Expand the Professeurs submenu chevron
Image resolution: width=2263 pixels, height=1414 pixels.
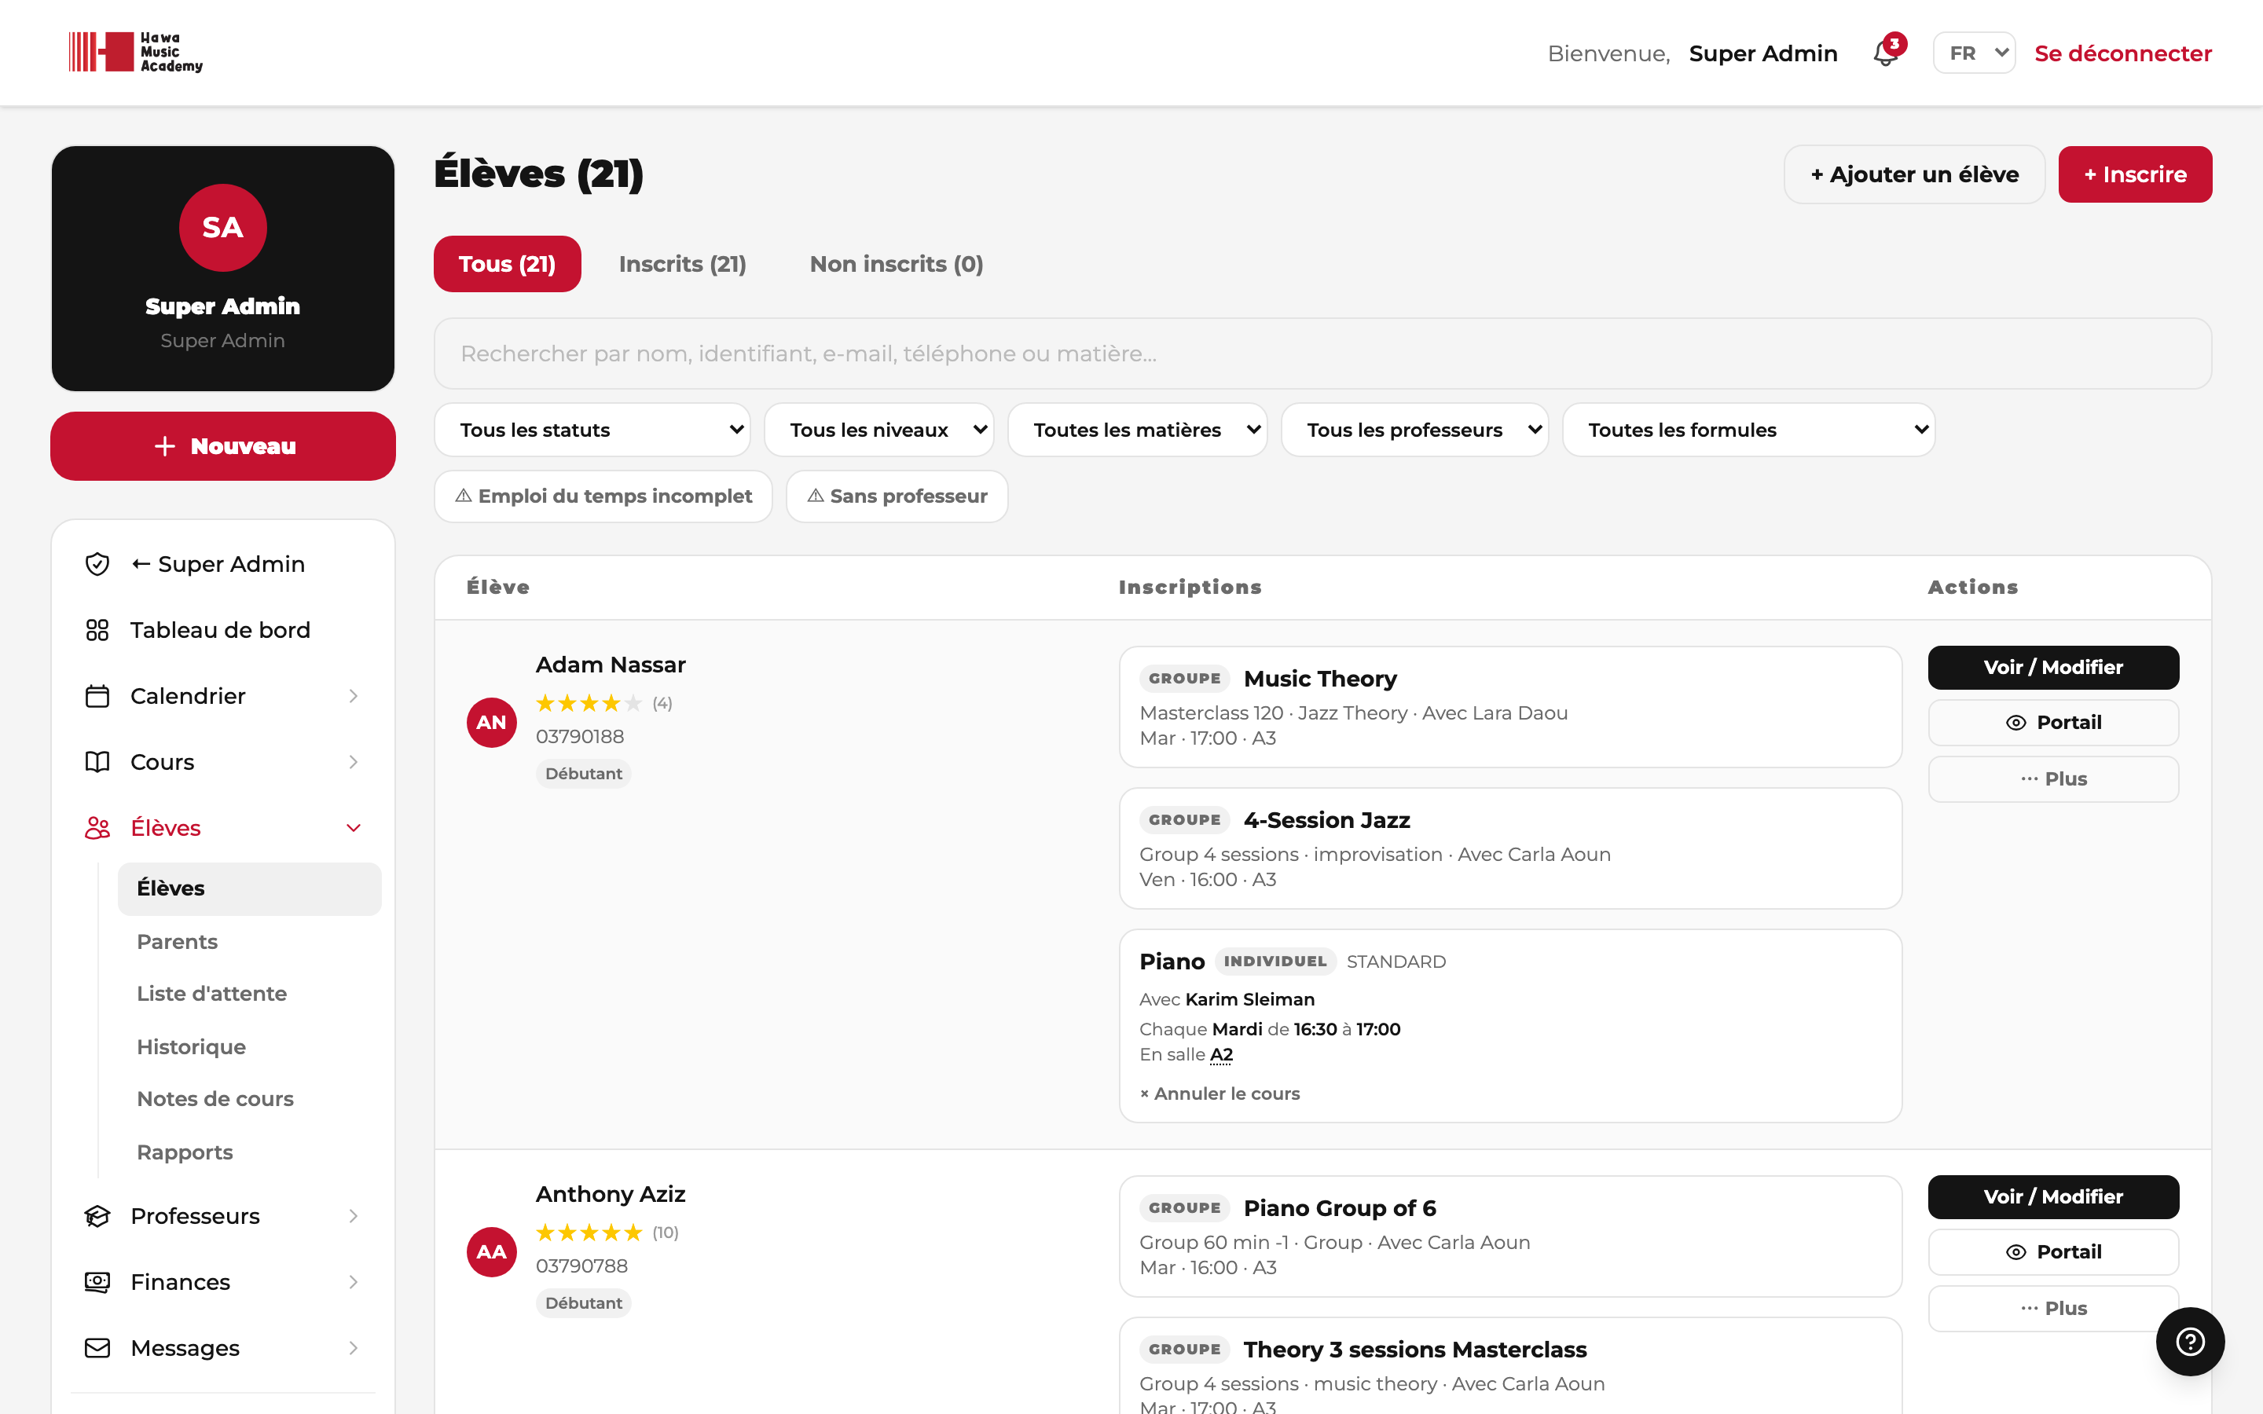click(x=354, y=1216)
